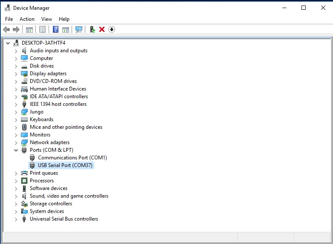Click the Update device driver icon
333x244 pixels.
pos(92,29)
